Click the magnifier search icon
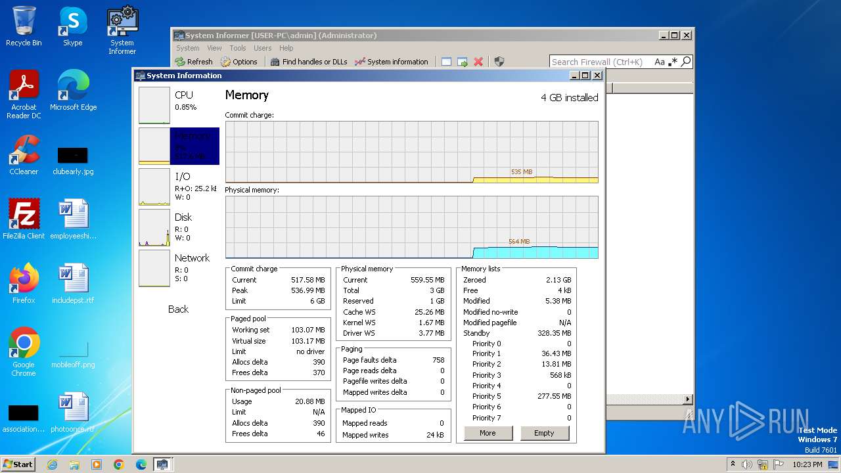Viewport: 841px width, 473px height. pos(686,62)
